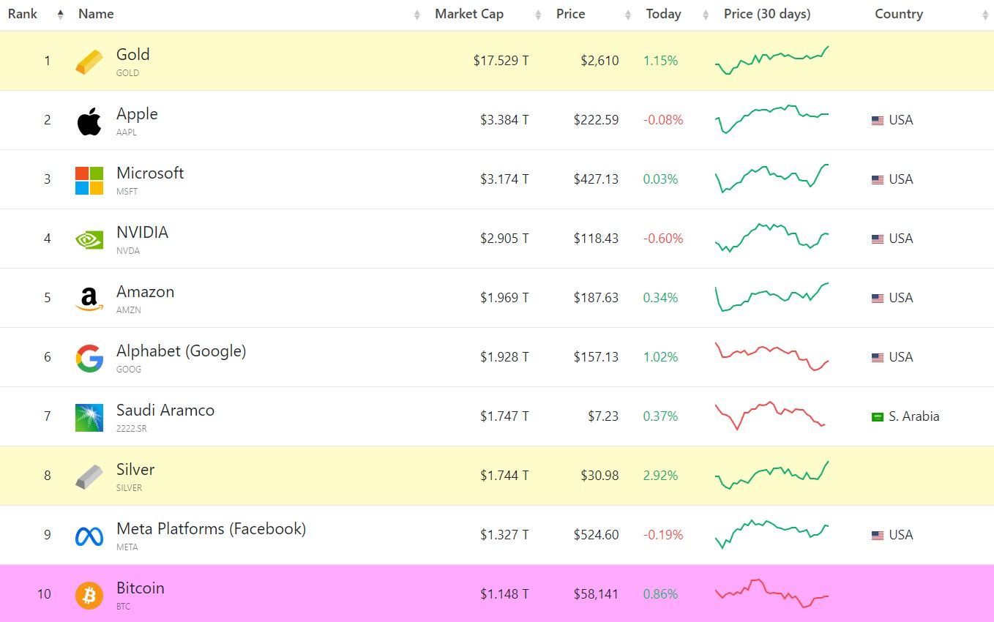This screenshot has width=994, height=622.
Task: Sort table by Rank column
Action: [x=23, y=14]
